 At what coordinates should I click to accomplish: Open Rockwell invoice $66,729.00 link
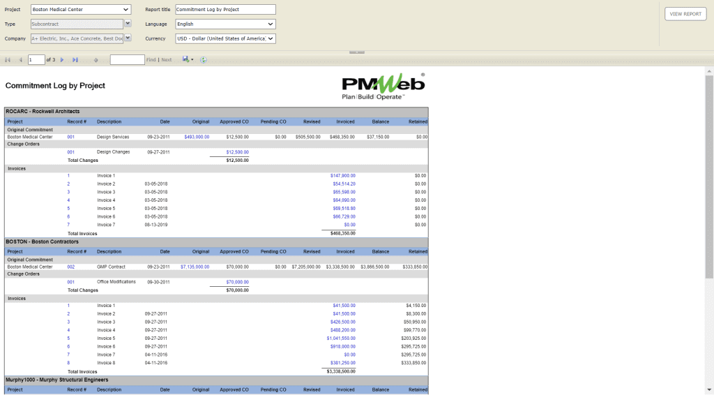coord(344,216)
